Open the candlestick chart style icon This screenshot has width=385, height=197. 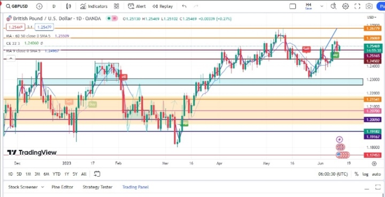[68, 6]
